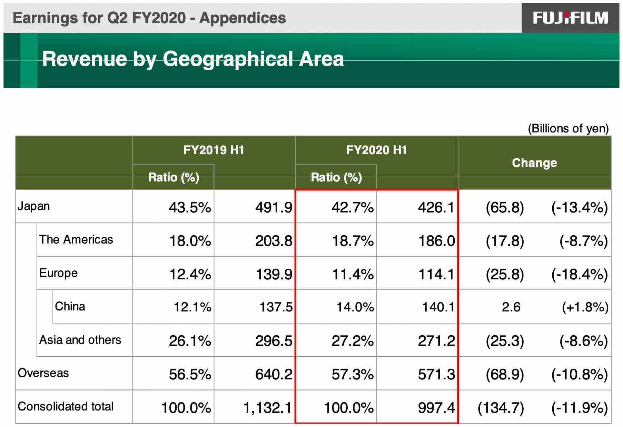Viewport: 623px width, 427px height.
Task: Click the 'Consolidated total' row label
Action: pyautogui.click(x=66, y=406)
